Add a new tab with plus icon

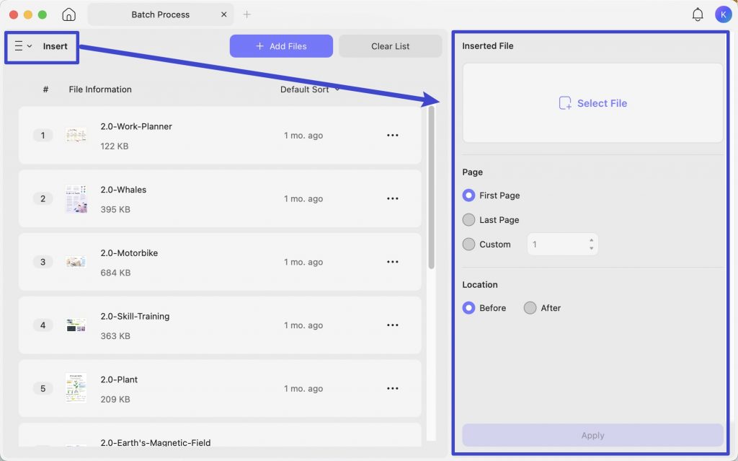point(246,14)
